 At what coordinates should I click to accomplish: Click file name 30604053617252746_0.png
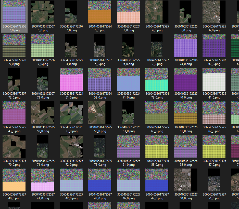129,196
